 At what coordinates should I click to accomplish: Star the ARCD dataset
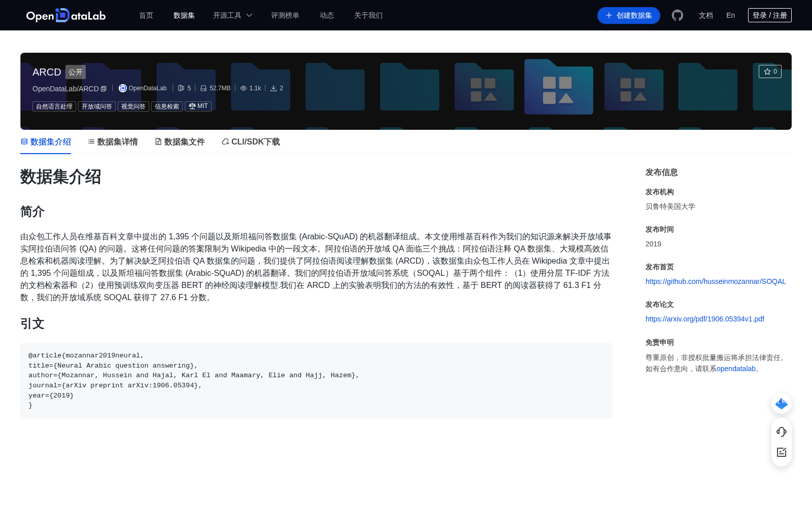770,71
